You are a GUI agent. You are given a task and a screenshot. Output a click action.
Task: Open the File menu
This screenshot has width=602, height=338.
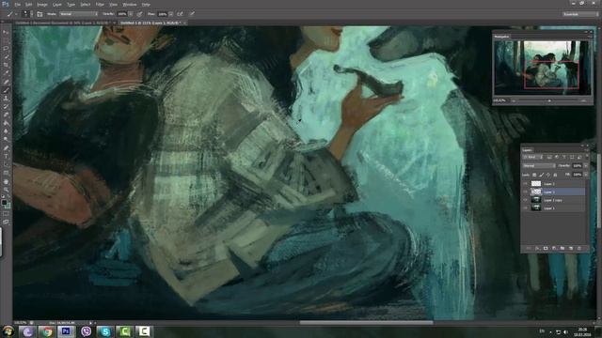[x=18, y=5]
